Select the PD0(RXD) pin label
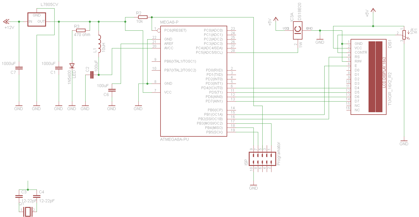This screenshot has width=419, height=217. click(214, 70)
